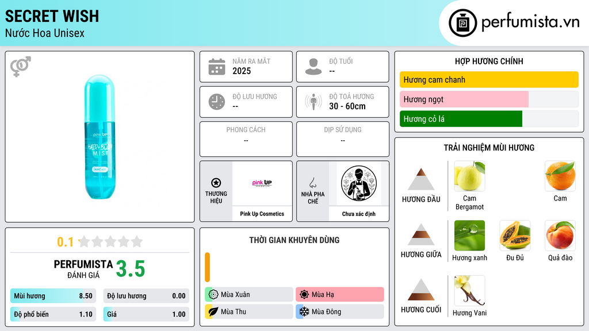
Task: Click the Hương ngọt accord bar
Action: coord(489,99)
